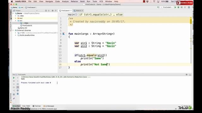Hide the Project tool window with the header icon

pos(56,11)
